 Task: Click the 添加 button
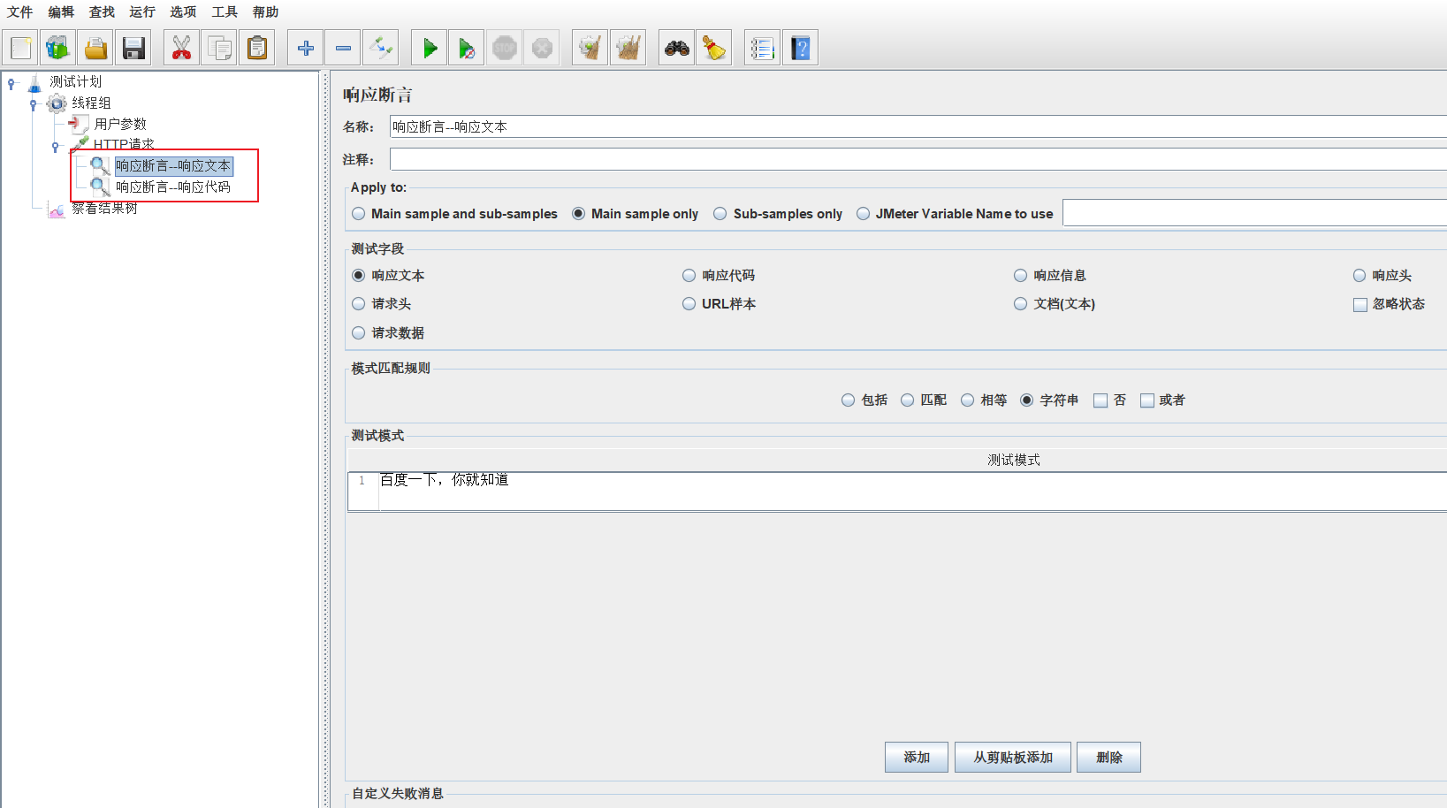[x=917, y=758]
